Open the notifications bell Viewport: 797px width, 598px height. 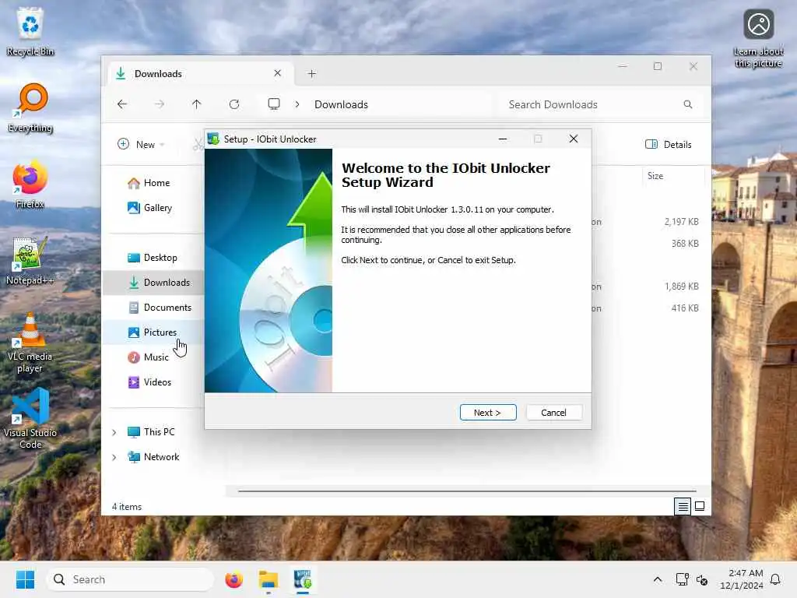coord(775,579)
